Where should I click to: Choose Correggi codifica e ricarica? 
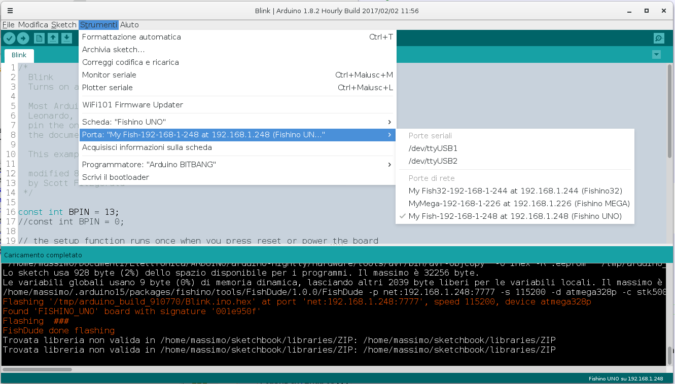[237, 62]
